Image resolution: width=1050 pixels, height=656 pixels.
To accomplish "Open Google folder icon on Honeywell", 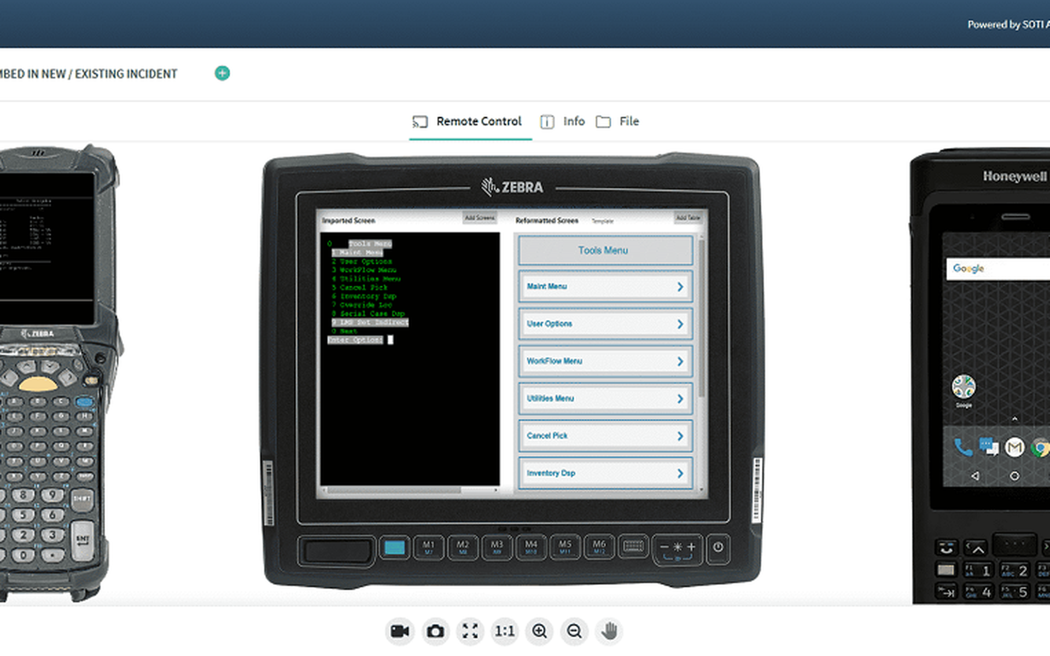I will (964, 387).
